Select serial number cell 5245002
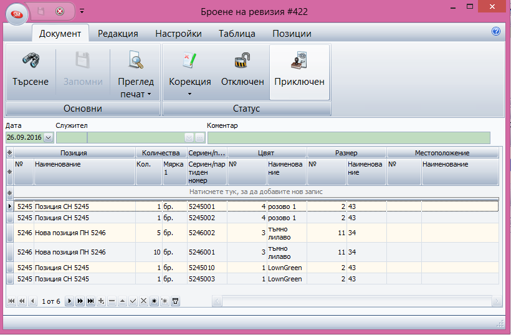Image resolution: width=511 pixels, height=335 pixels. 207,218
